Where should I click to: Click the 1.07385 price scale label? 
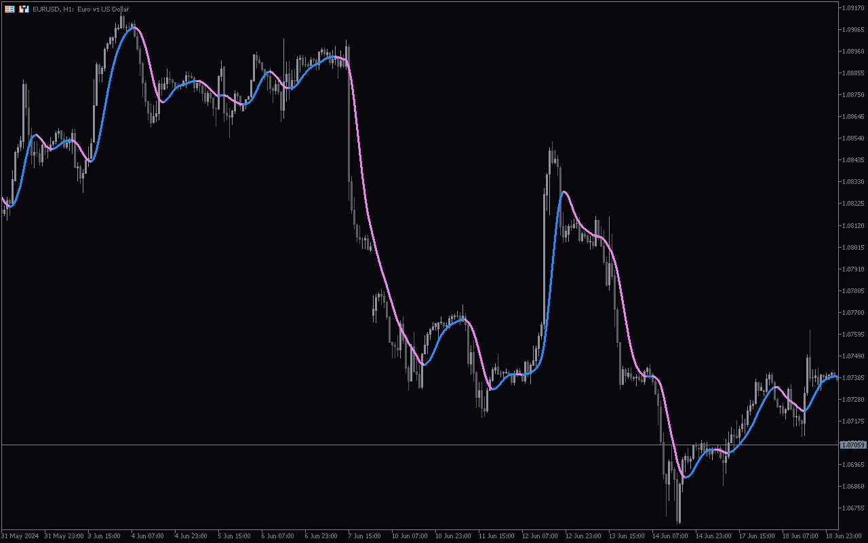click(x=852, y=378)
